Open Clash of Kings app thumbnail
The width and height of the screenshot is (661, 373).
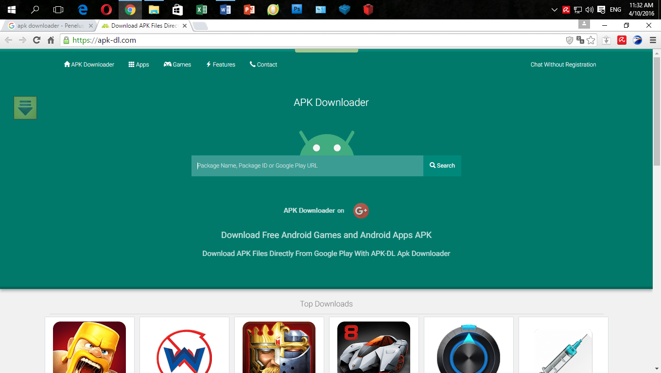coord(279,347)
